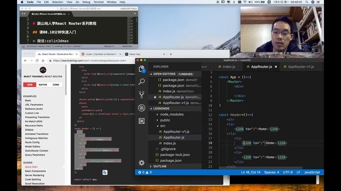This screenshot has height=191, width=341.
Task: Open the Manage gear icon in VS Code
Action: pyautogui.click(x=142, y=163)
